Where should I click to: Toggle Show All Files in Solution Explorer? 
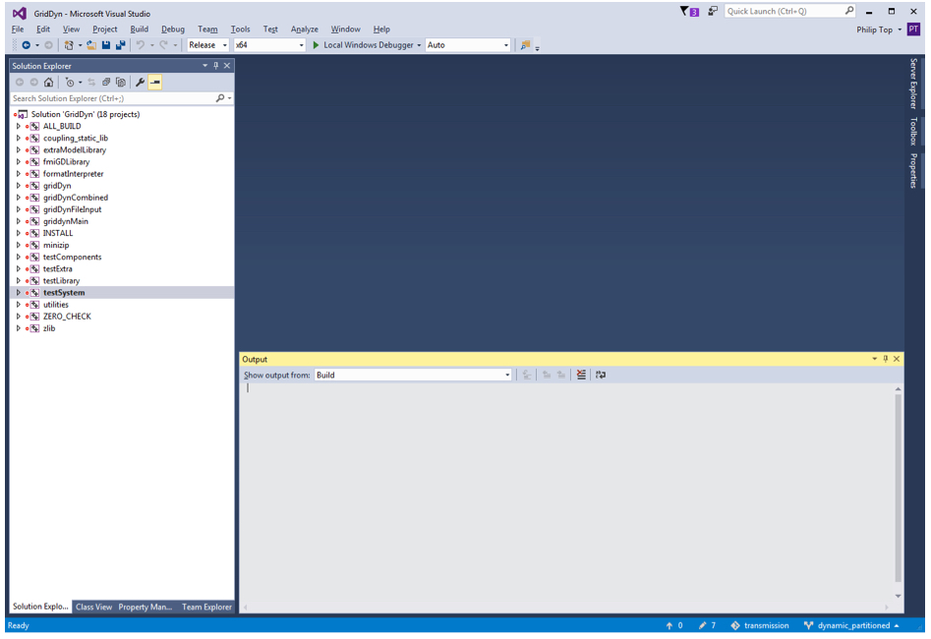(x=121, y=83)
